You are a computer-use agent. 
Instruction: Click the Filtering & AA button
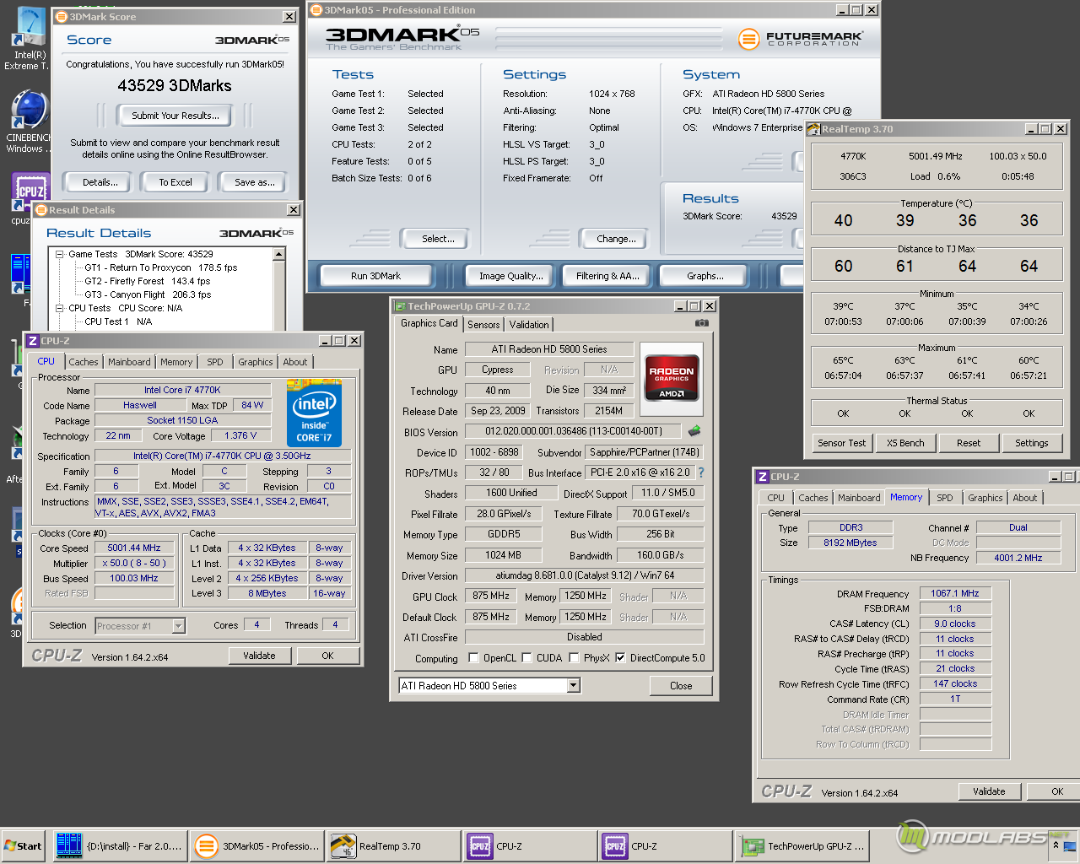point(607,276)
